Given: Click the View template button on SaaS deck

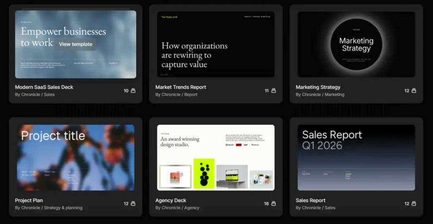Looking at the screenshot, I should click(75, 44).
